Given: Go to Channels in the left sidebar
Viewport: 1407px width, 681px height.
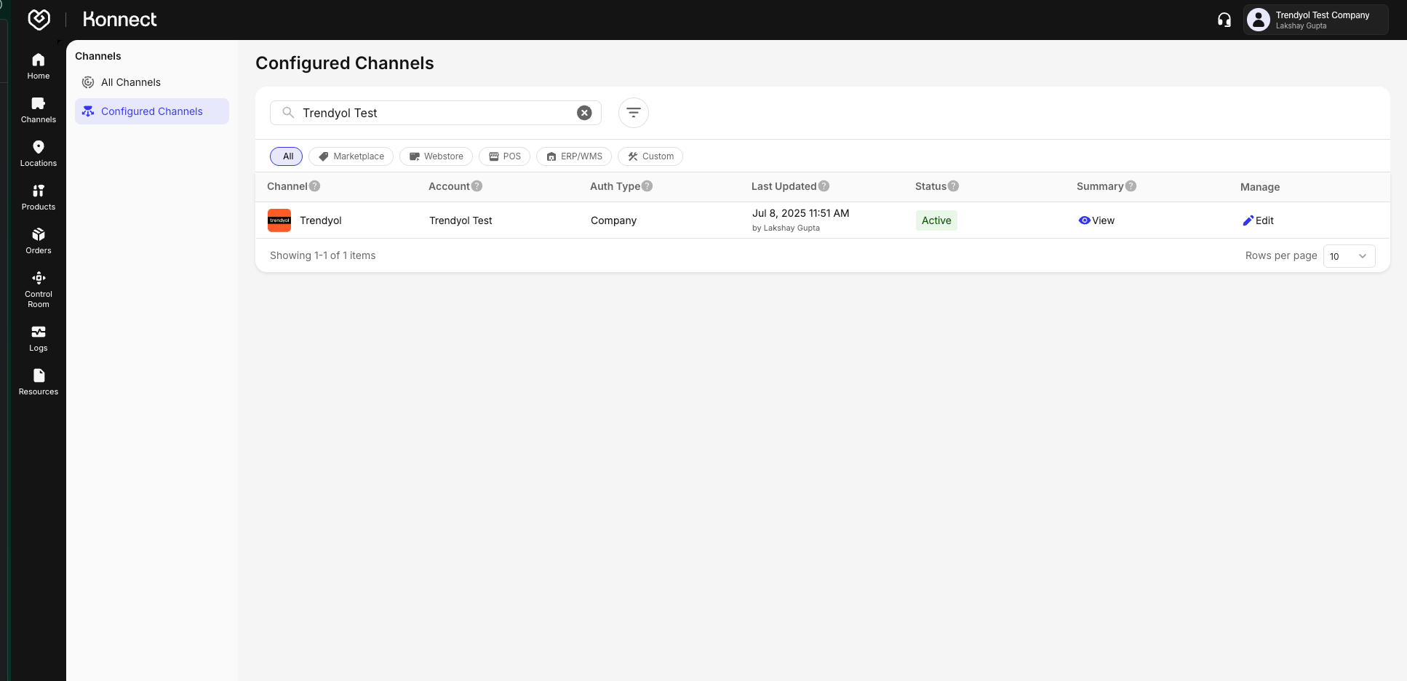Looking at the screenshot, I should (x=39, y=110).
